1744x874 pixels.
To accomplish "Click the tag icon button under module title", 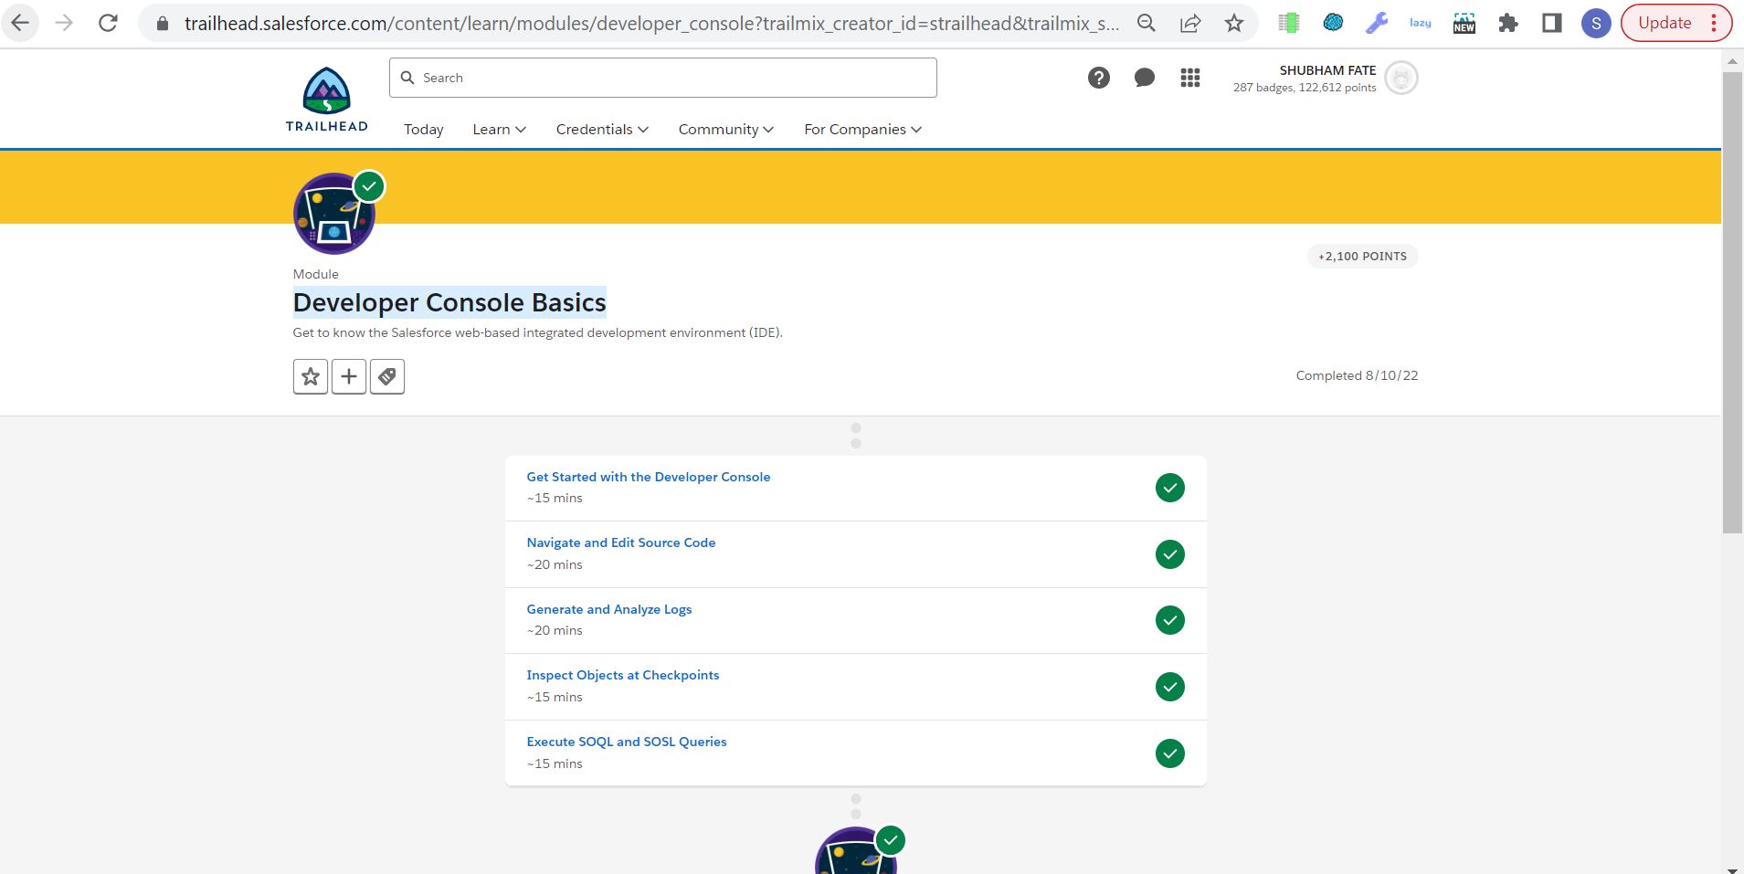I will 387,376.
